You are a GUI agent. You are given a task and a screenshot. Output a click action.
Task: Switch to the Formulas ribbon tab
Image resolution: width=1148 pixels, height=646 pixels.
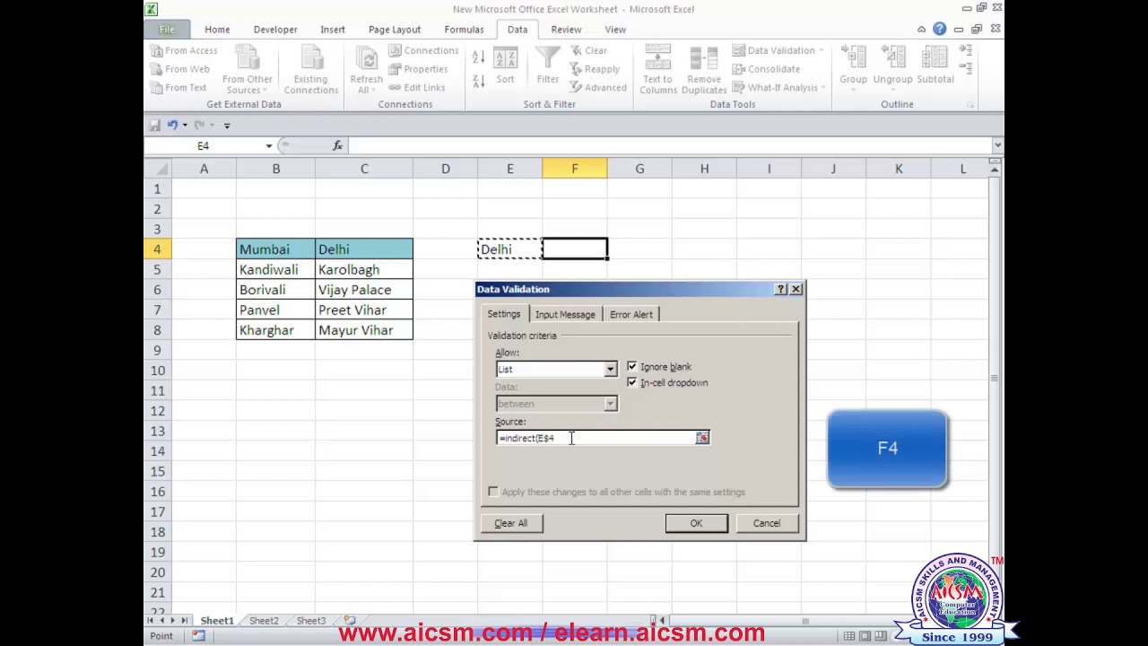[x=464, y=30]
